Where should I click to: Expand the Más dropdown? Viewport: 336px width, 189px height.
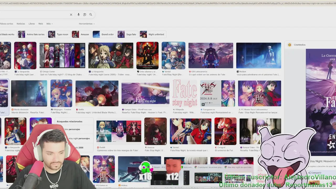click(x=49, y=24)
